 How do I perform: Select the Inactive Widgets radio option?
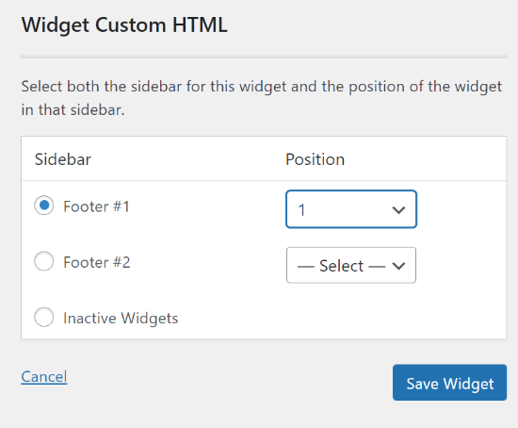pos(44,317)
